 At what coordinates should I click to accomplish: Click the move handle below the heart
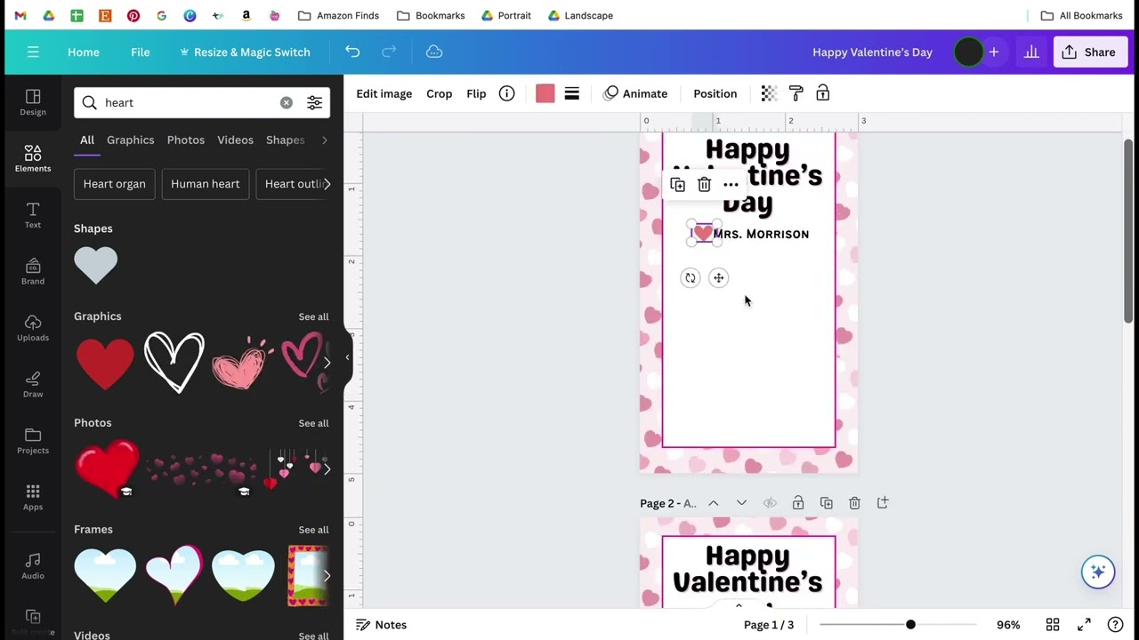pos(719,278)
